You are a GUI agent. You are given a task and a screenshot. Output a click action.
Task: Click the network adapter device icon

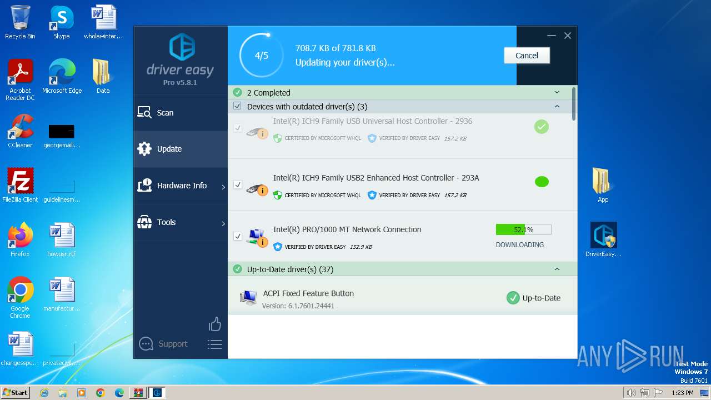(x=257, y=238)
